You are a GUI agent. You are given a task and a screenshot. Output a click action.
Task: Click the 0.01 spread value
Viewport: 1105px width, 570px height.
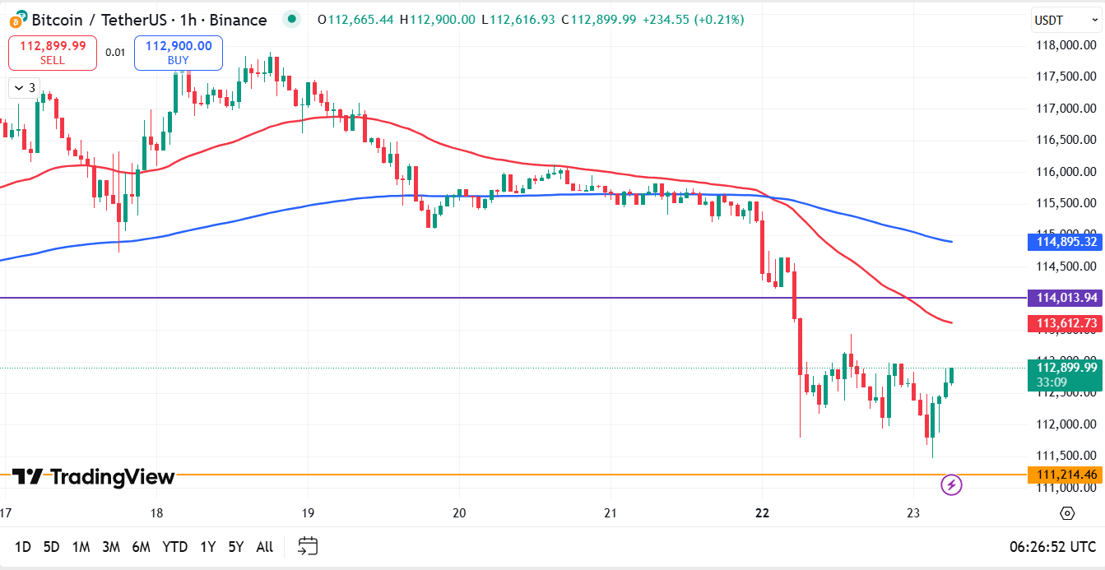click(x=115, y=52)
